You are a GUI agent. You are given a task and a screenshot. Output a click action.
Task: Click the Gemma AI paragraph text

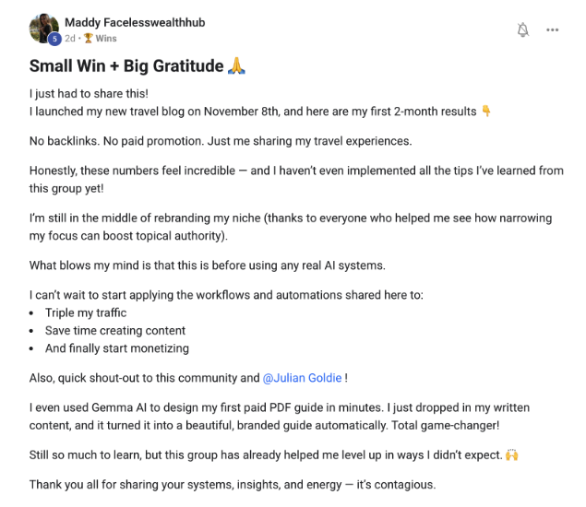click(277, 416)
